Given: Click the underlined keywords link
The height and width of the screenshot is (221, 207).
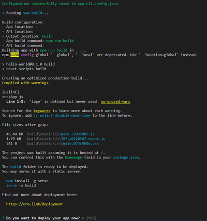Looking at the screenshot, I should (42, 110).
